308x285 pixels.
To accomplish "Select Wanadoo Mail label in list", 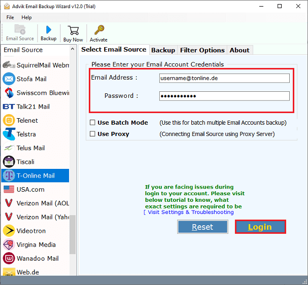I will (x=38, y=258).
